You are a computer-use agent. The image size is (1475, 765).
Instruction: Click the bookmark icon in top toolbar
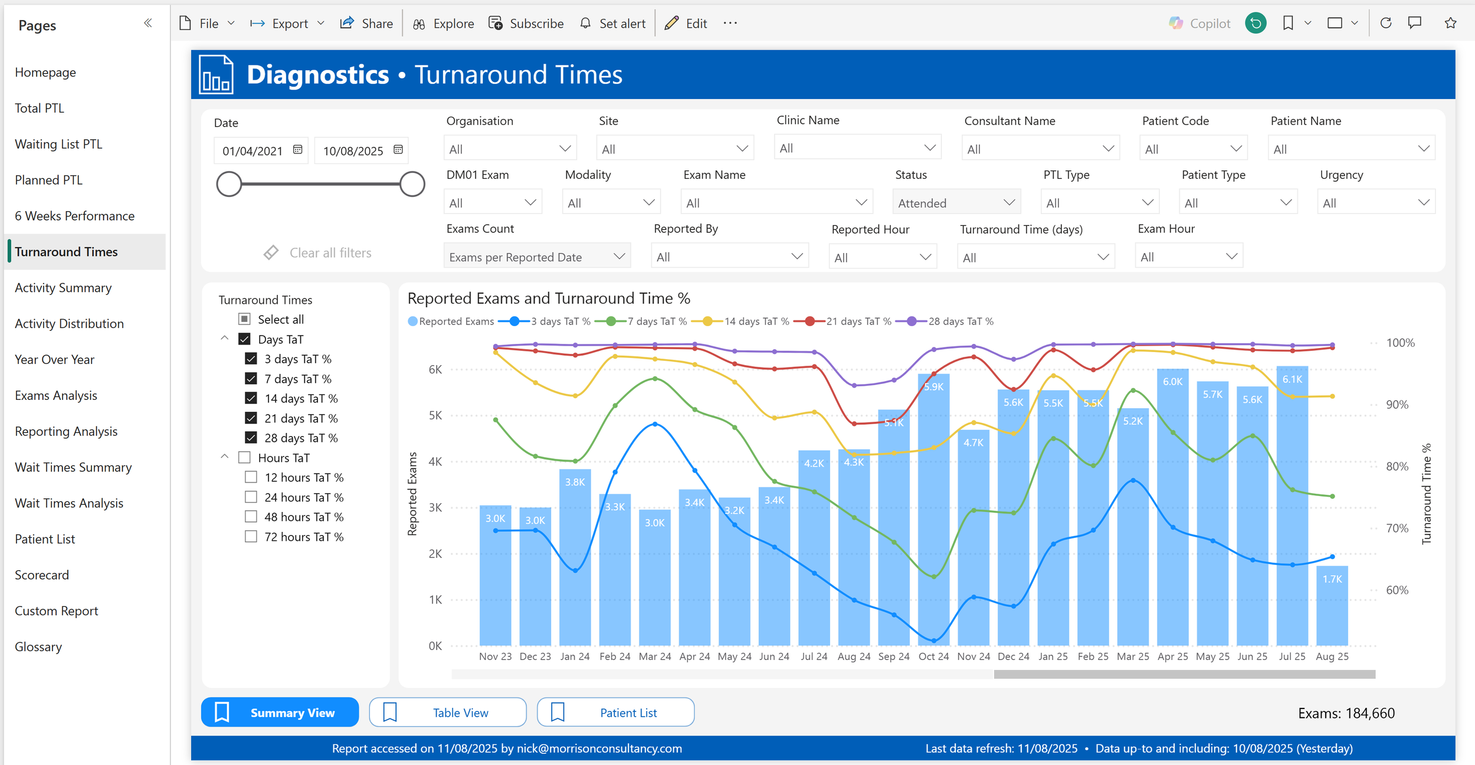coord(1288,23)
